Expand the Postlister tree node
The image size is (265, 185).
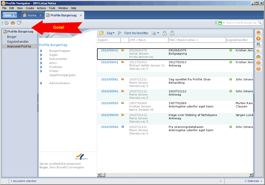click(x=41, y=67)
